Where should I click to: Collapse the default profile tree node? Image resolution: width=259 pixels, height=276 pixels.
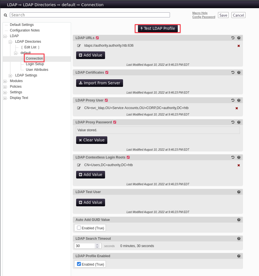tap(15, 53)
